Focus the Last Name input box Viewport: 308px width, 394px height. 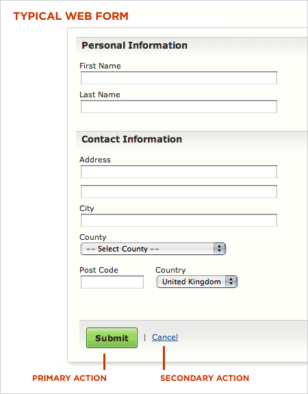point(179,106)
